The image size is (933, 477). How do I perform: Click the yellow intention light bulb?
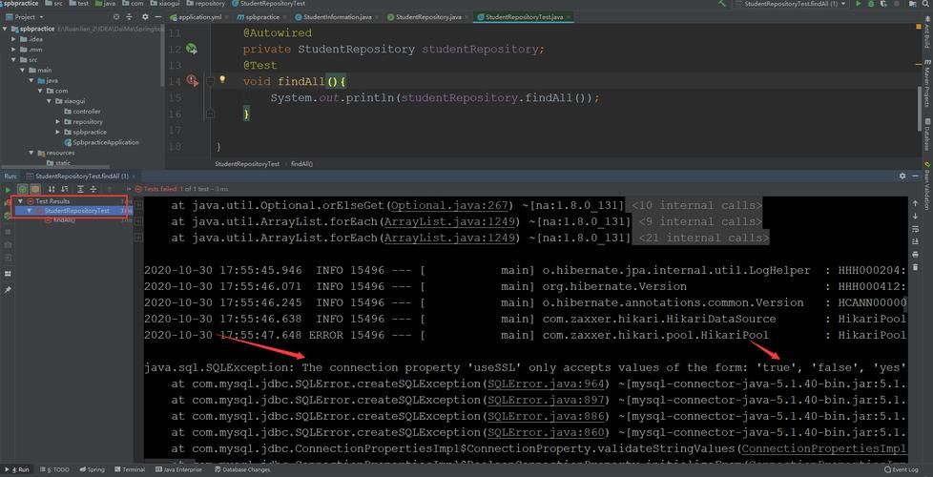[222, 78]
